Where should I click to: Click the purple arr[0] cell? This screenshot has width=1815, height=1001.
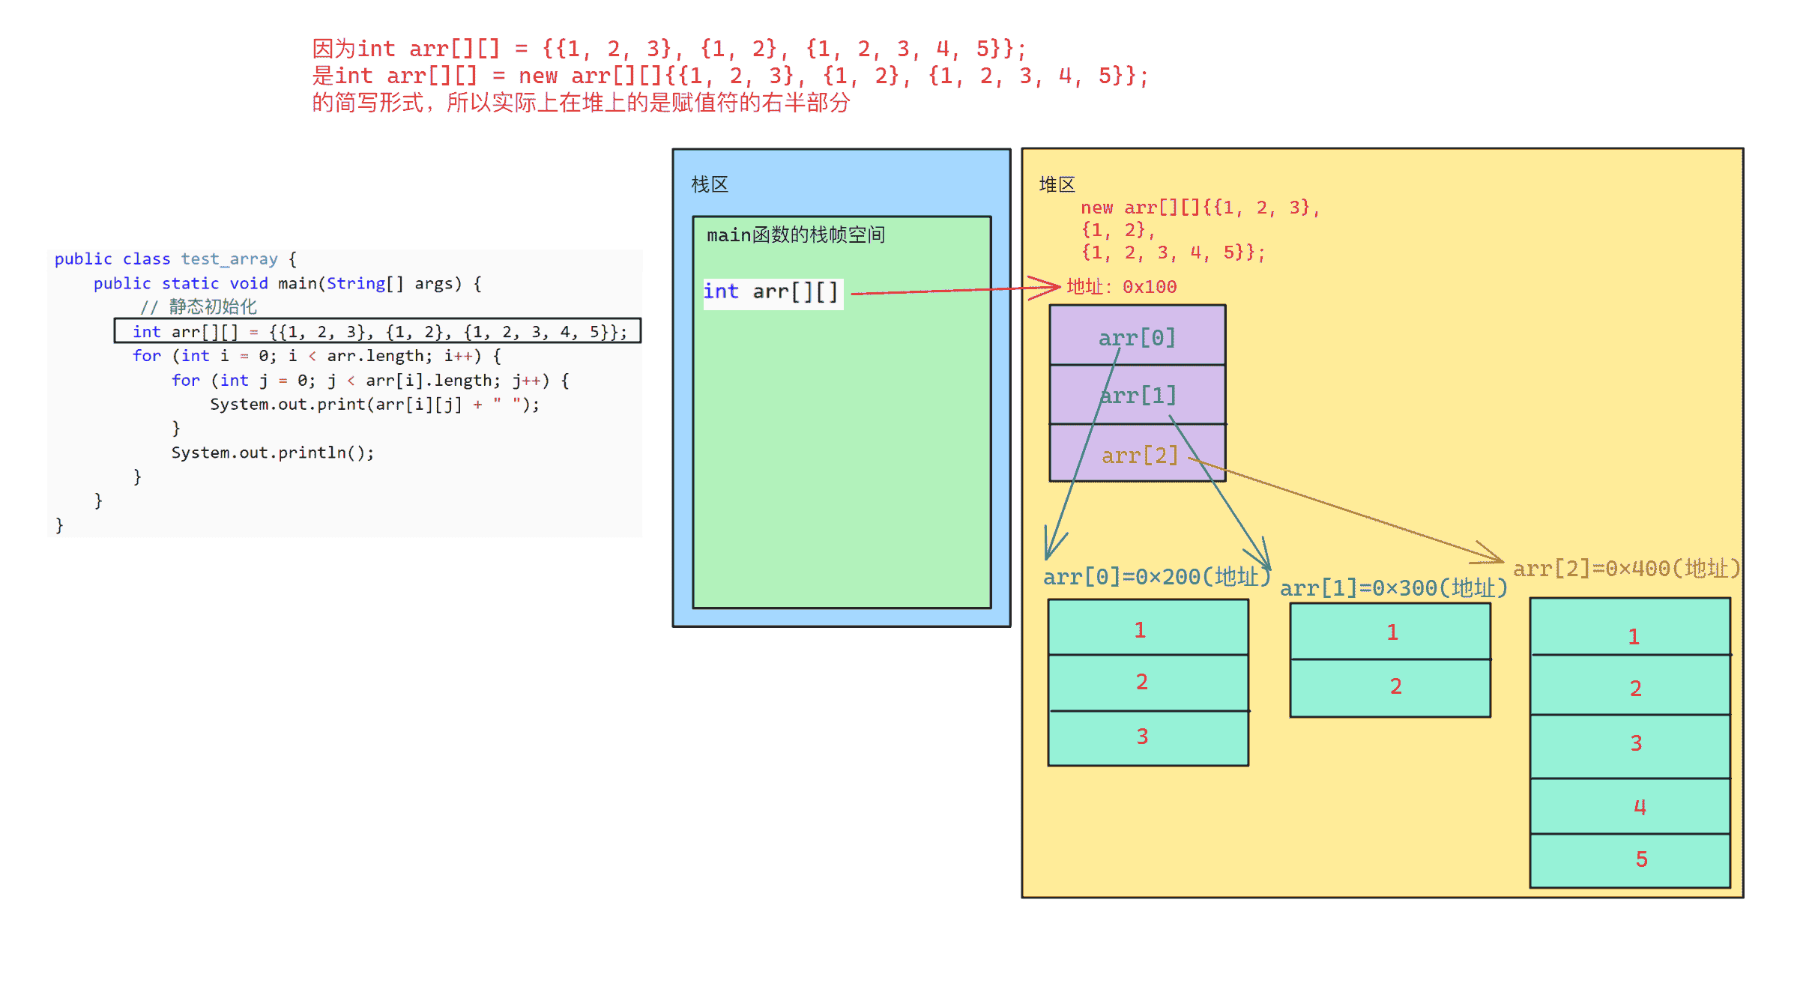[x=1138, y=335]
